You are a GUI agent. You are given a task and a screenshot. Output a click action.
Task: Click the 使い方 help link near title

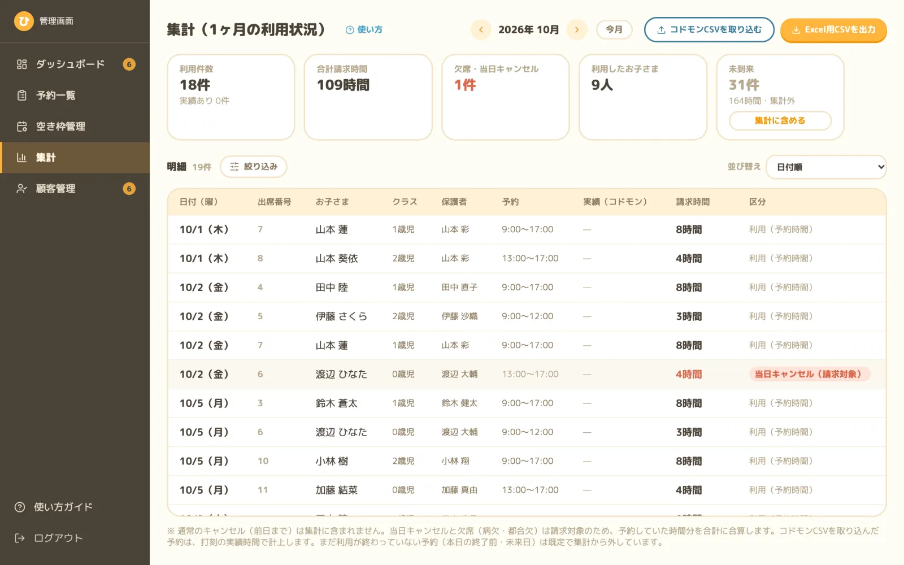(x=364, y=29)
